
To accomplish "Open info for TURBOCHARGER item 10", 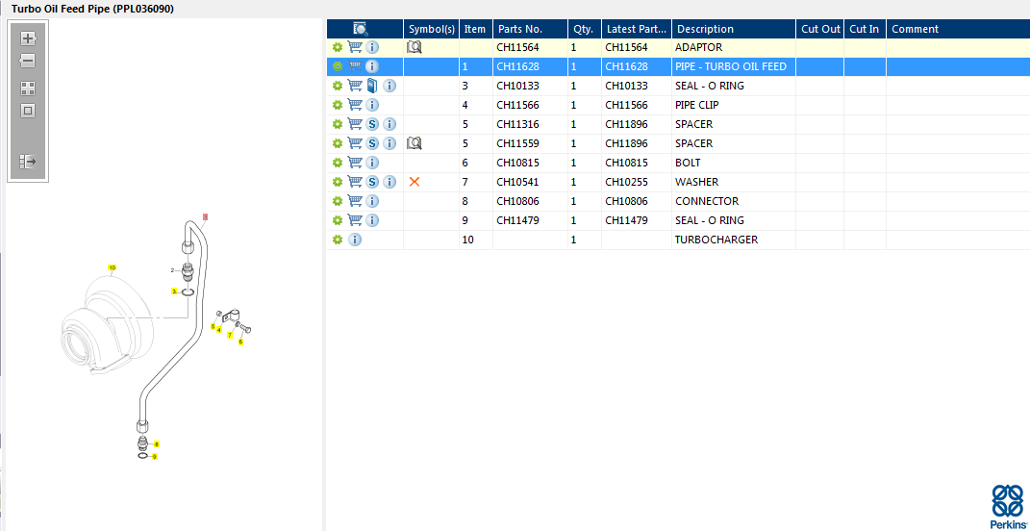I will coord(355,240).
